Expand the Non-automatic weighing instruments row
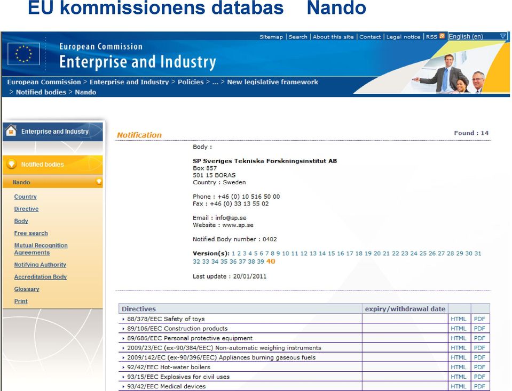Viewport: 512px width, 391px height. (x=123, y=348)
